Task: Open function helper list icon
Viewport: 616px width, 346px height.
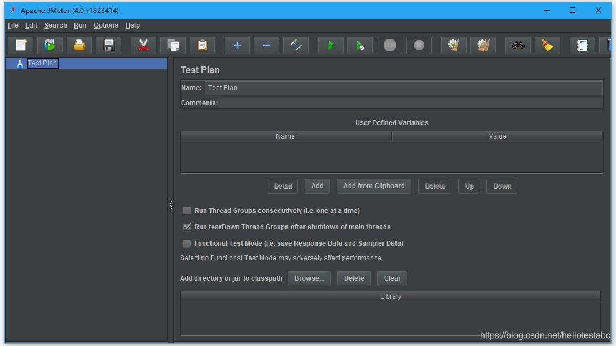Action: click(x=582, y=46)
